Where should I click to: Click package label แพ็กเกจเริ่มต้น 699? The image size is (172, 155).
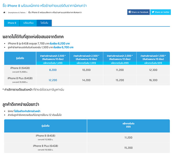[153, 63]
